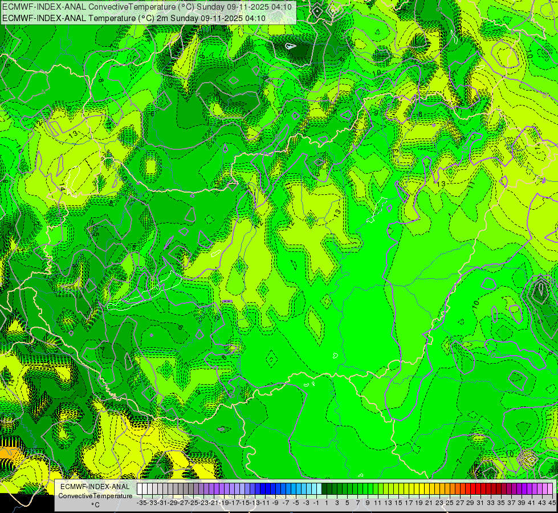Click the color scale tick label 37

click(x=511, y=503)
